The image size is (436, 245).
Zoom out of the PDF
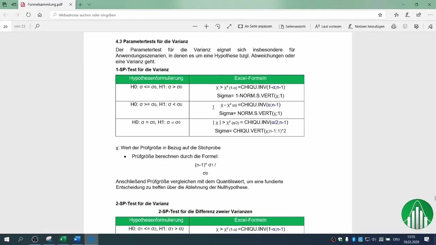pos(195,26)
